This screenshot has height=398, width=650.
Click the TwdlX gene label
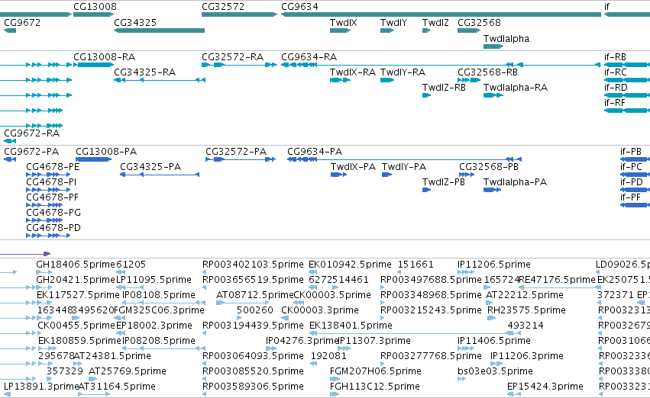343,22
